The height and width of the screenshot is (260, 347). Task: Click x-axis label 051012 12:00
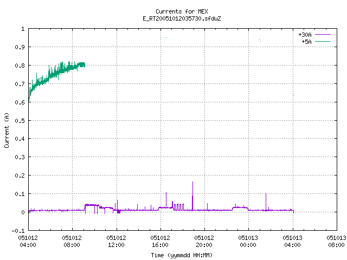pyautogui.click(x=116, y=241)
